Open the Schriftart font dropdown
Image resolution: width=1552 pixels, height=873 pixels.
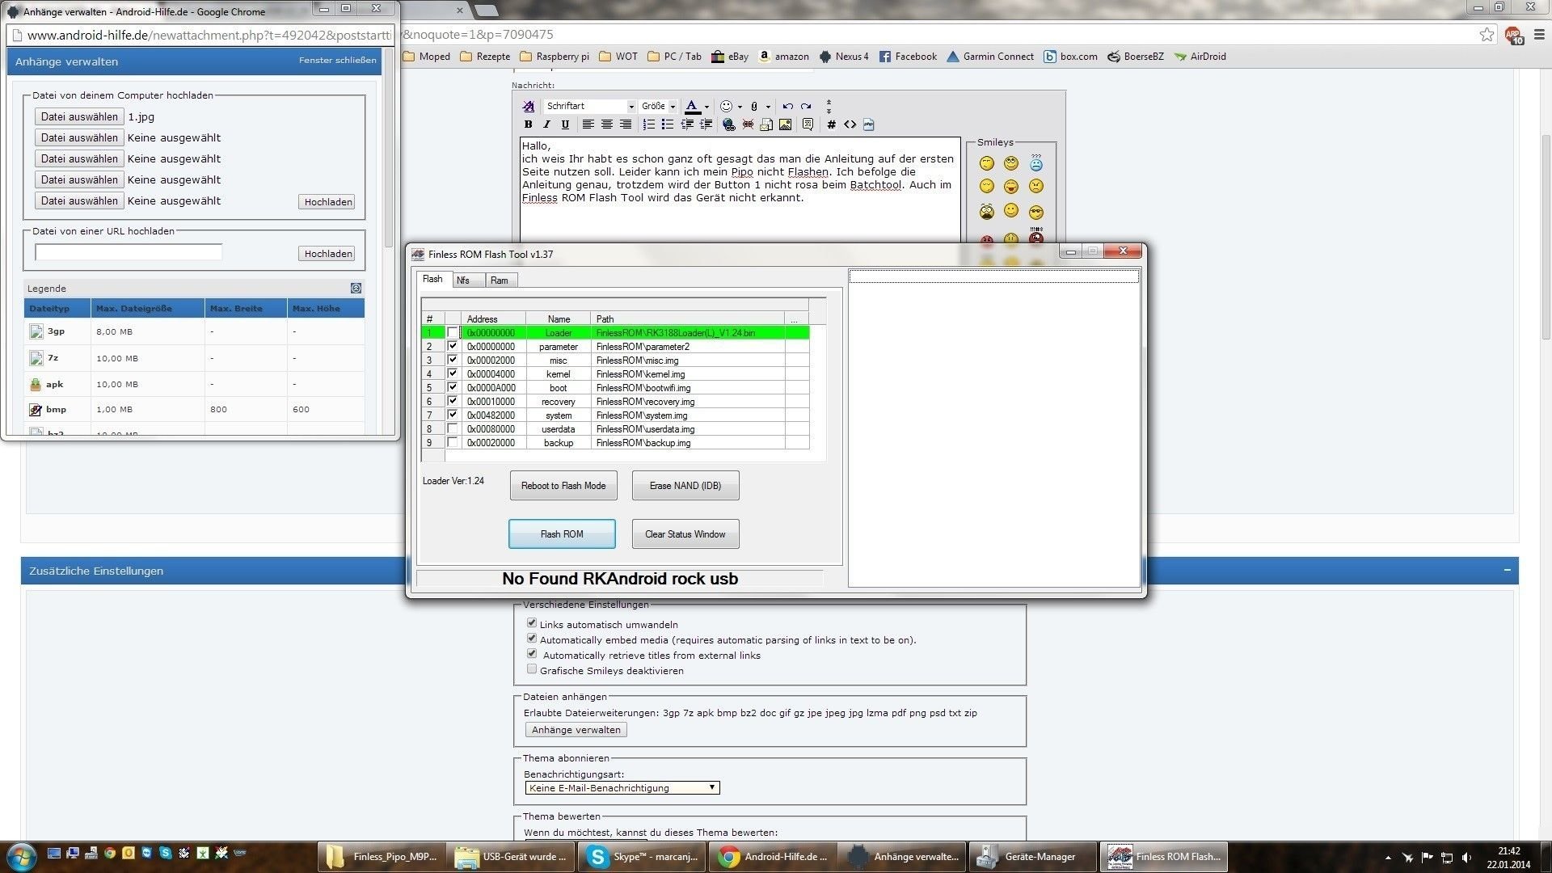coord(590,106)
